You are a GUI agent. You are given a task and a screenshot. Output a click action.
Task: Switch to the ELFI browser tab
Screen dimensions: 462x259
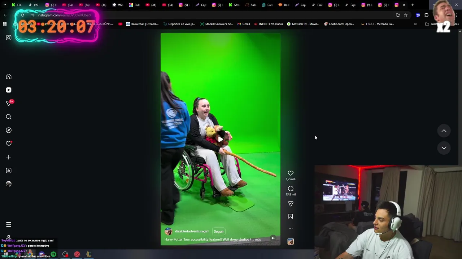click(x=17, y=5)
